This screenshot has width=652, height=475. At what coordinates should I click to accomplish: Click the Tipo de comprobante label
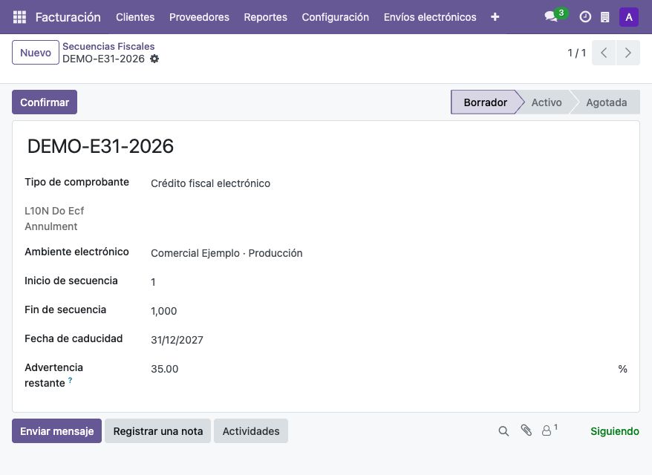[77, 182]
